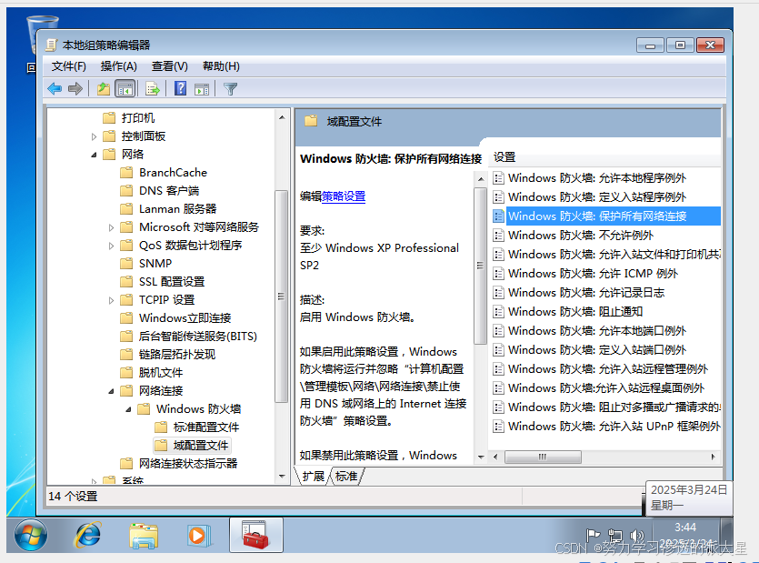Click the folder icon in the 域配置文件 header
Image resolution: width=759 pixels, height=563 pixels.
click(x=311, y=121)
